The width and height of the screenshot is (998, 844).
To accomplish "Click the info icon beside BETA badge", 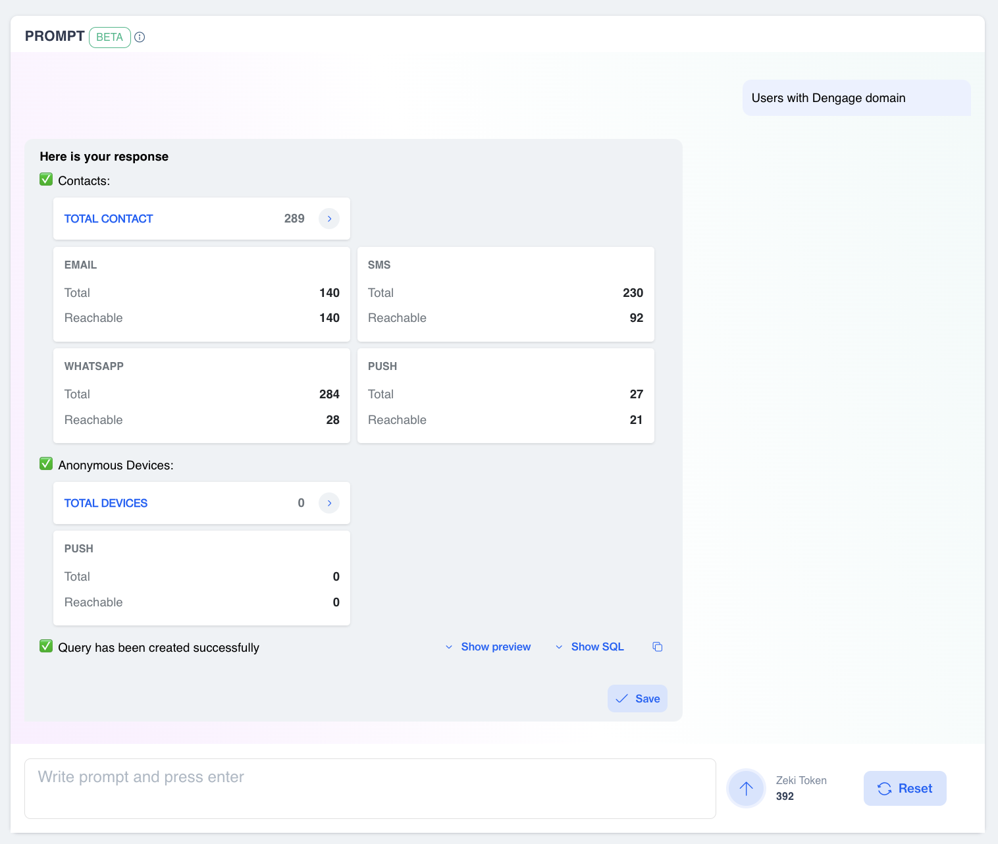I will [x=140, y=38].
